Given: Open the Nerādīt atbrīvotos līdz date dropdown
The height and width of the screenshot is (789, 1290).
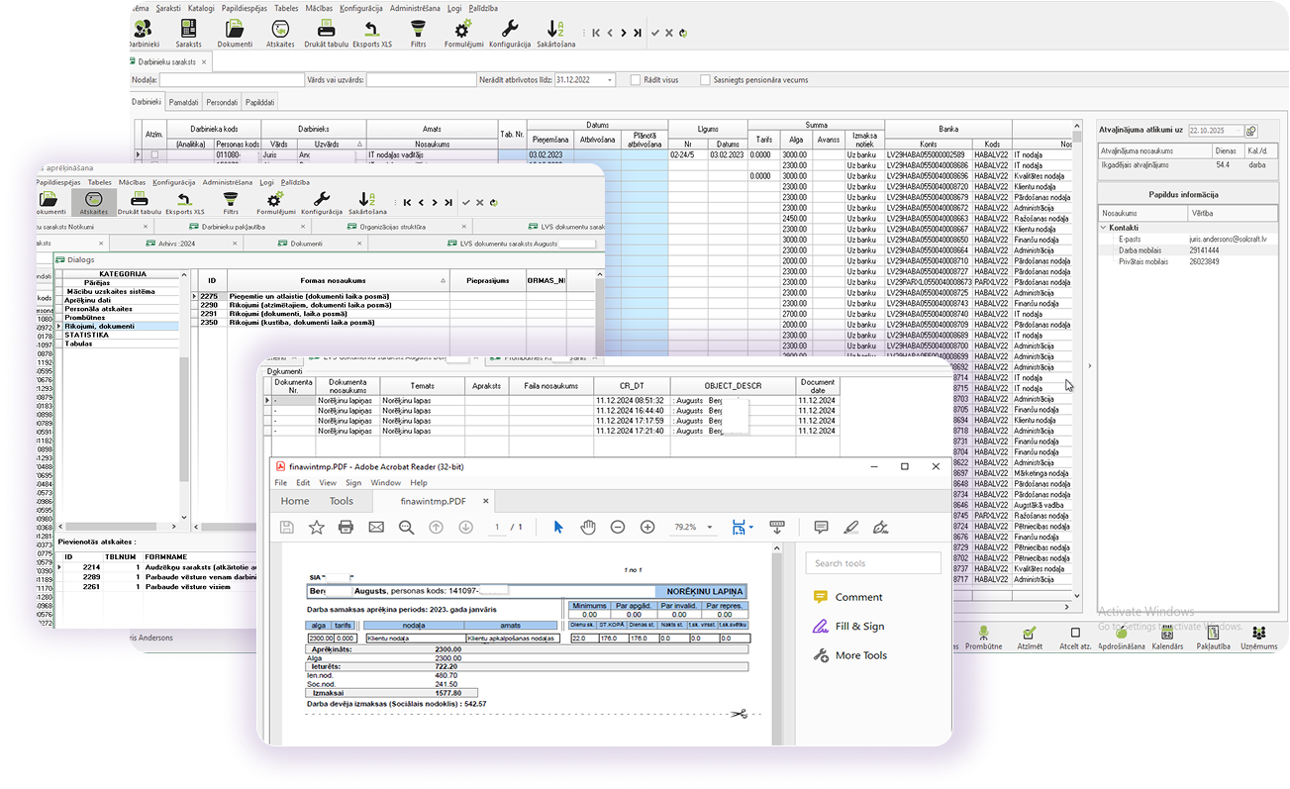Looking at the screenshot, I should click(x=609, y=80).
